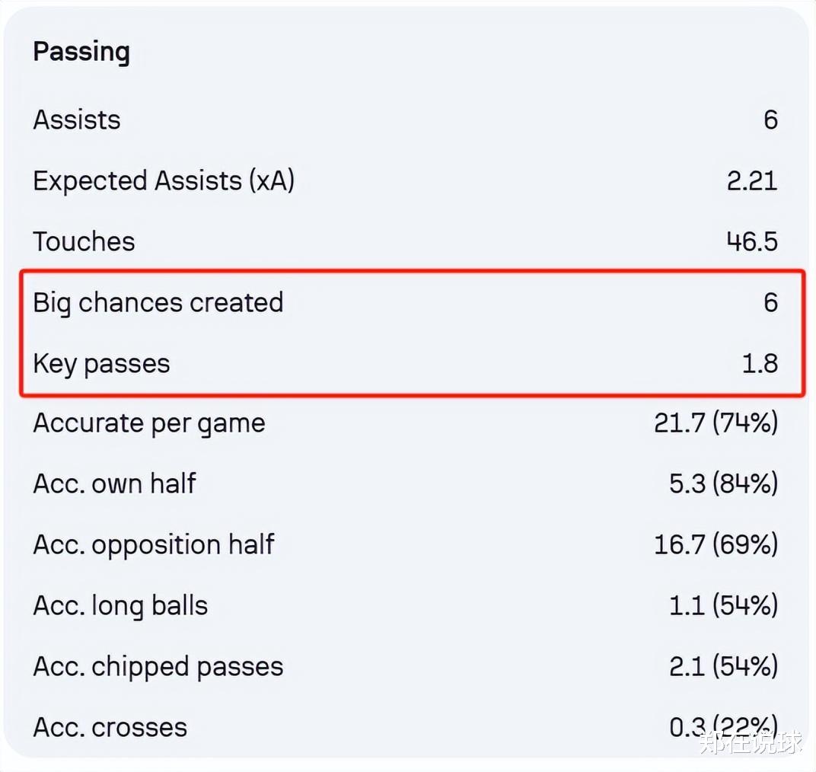
Task: Click the 5.3 (84%) value
Action: click(x=724, y=483)
